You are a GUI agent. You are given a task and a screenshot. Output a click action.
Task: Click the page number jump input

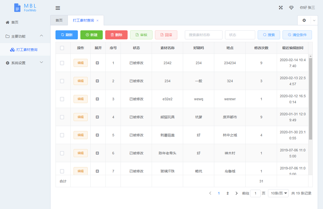[256, 193]
